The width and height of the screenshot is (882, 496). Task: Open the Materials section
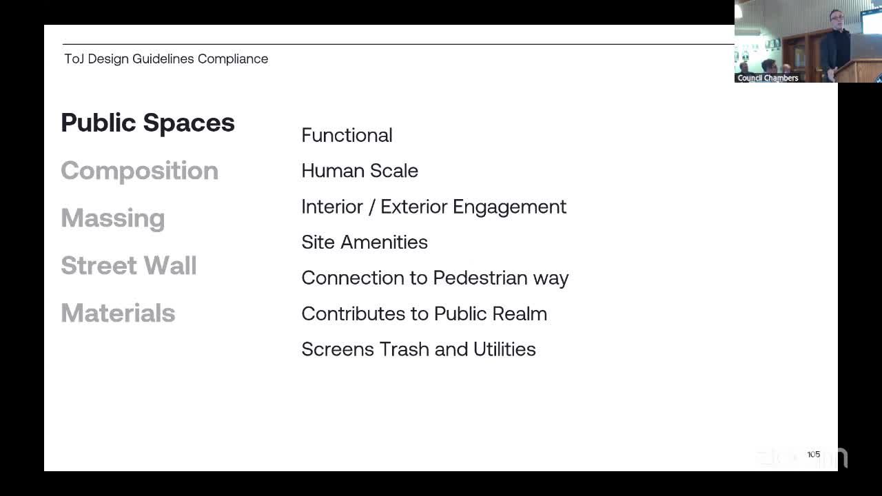118,313
